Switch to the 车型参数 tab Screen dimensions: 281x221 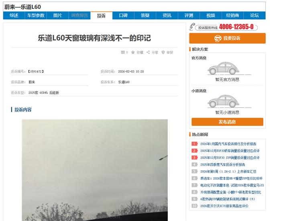pos(36,15)
